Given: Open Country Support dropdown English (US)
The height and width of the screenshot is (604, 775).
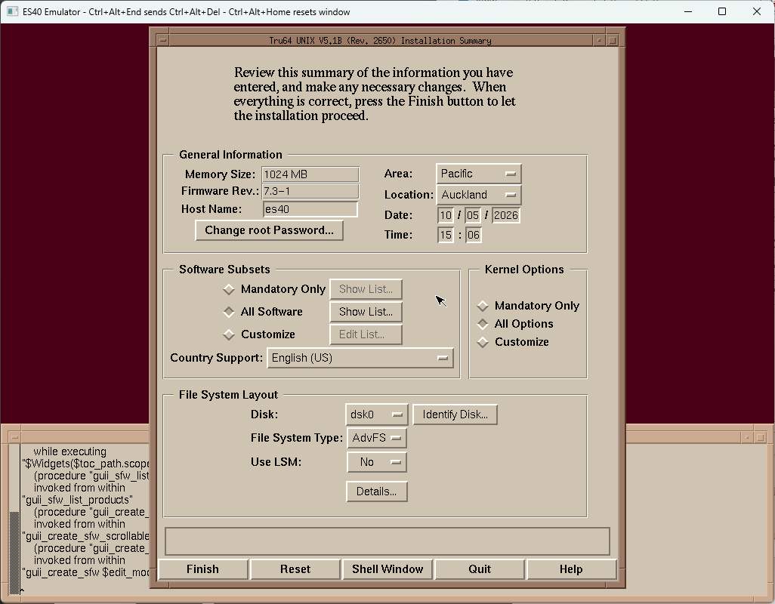Looking at the screenshot, I should [360, 358].
